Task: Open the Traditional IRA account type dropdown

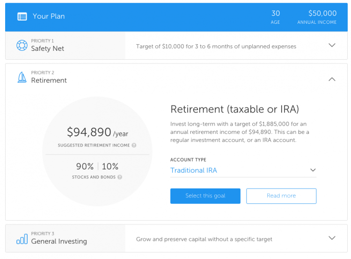Action: pyautogui.click(x=243, y=170)
